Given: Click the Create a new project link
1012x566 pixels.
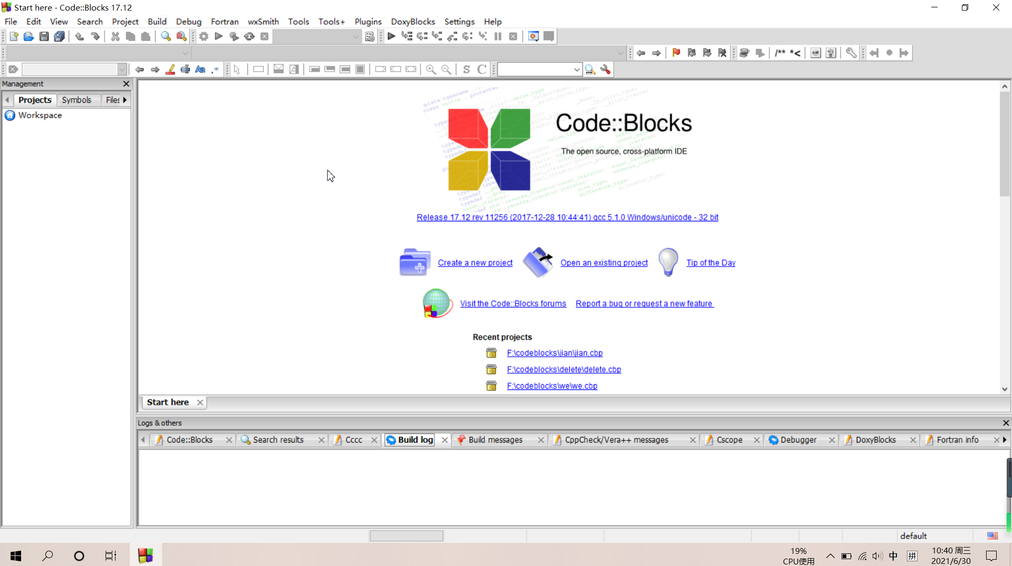Looking at the screenshot, I should 475,262.
